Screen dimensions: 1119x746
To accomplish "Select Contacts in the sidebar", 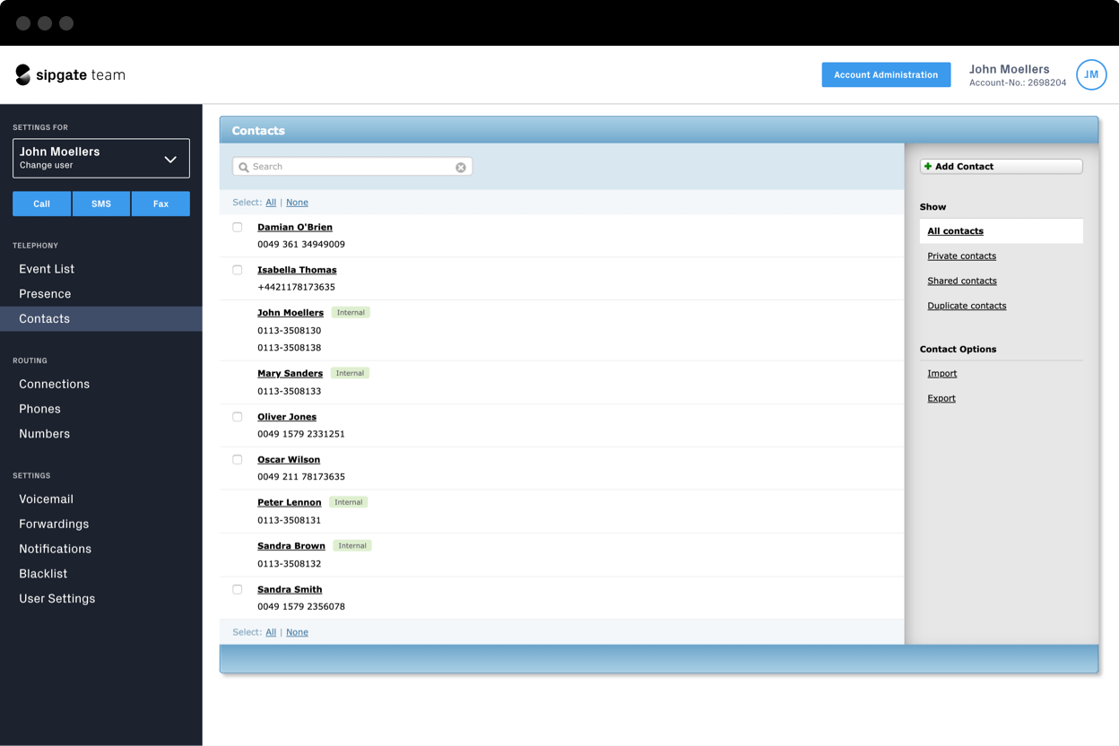I will point(101,318).
